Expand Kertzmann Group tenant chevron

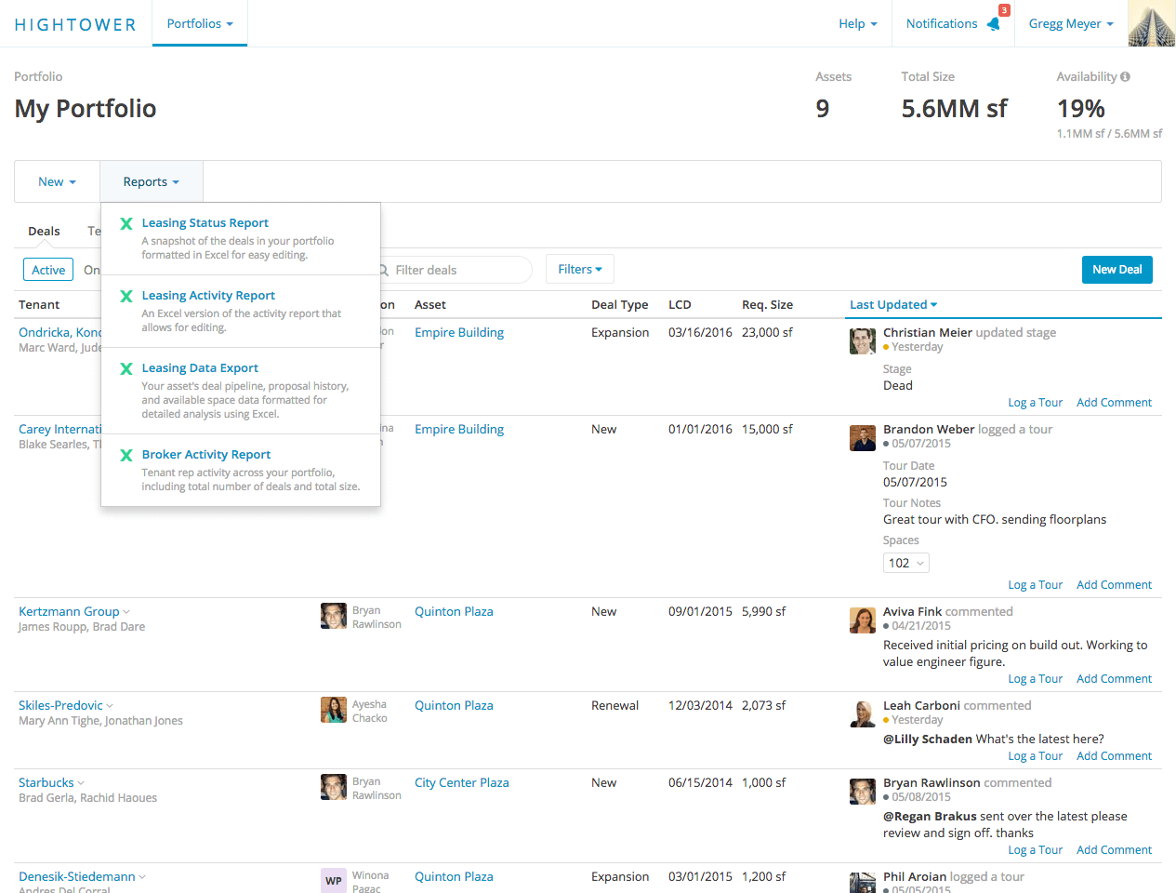(127, 612)
